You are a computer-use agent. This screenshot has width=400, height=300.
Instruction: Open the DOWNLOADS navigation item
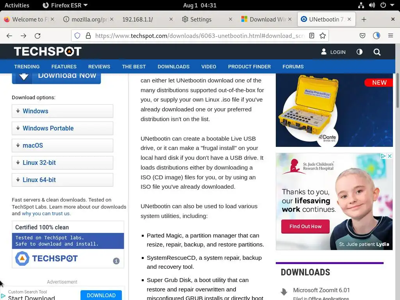click(173, 66)
